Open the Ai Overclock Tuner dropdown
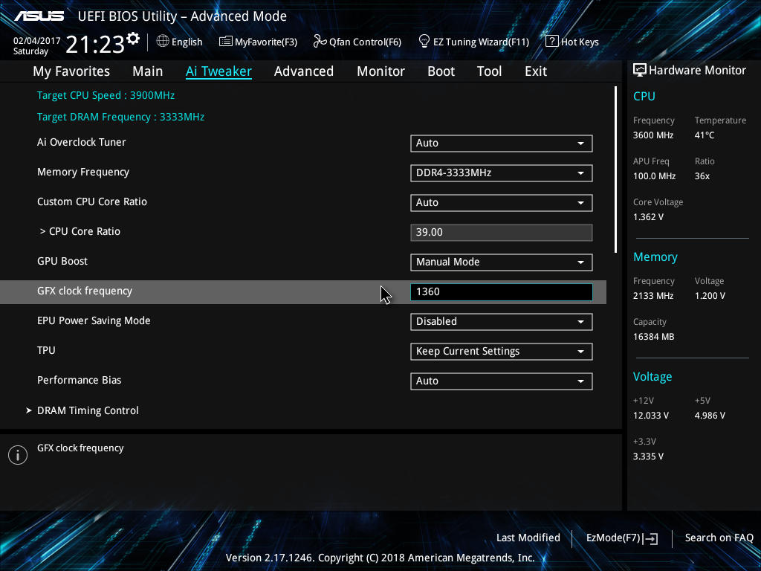Viewport: 761px width, 571px height. tap(501, 143)
